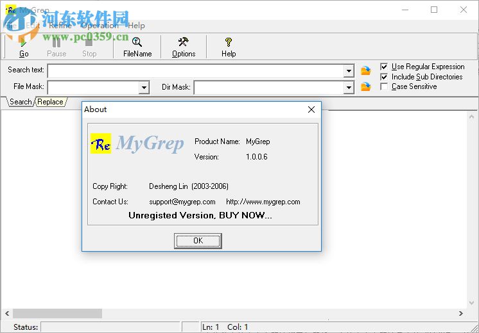Screen dimensions: 479x333
Task: Expand the Dir Mask dropdown arrow
Action: point(349,88)
